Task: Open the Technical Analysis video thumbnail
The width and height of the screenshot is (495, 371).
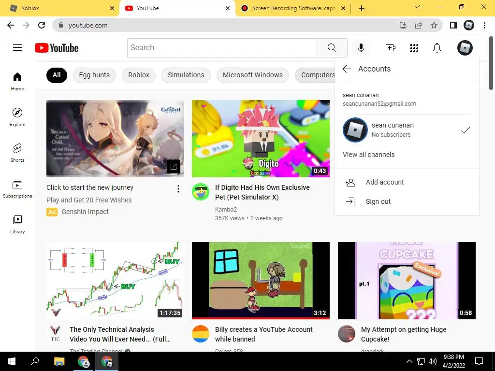Action: (115, 281)
